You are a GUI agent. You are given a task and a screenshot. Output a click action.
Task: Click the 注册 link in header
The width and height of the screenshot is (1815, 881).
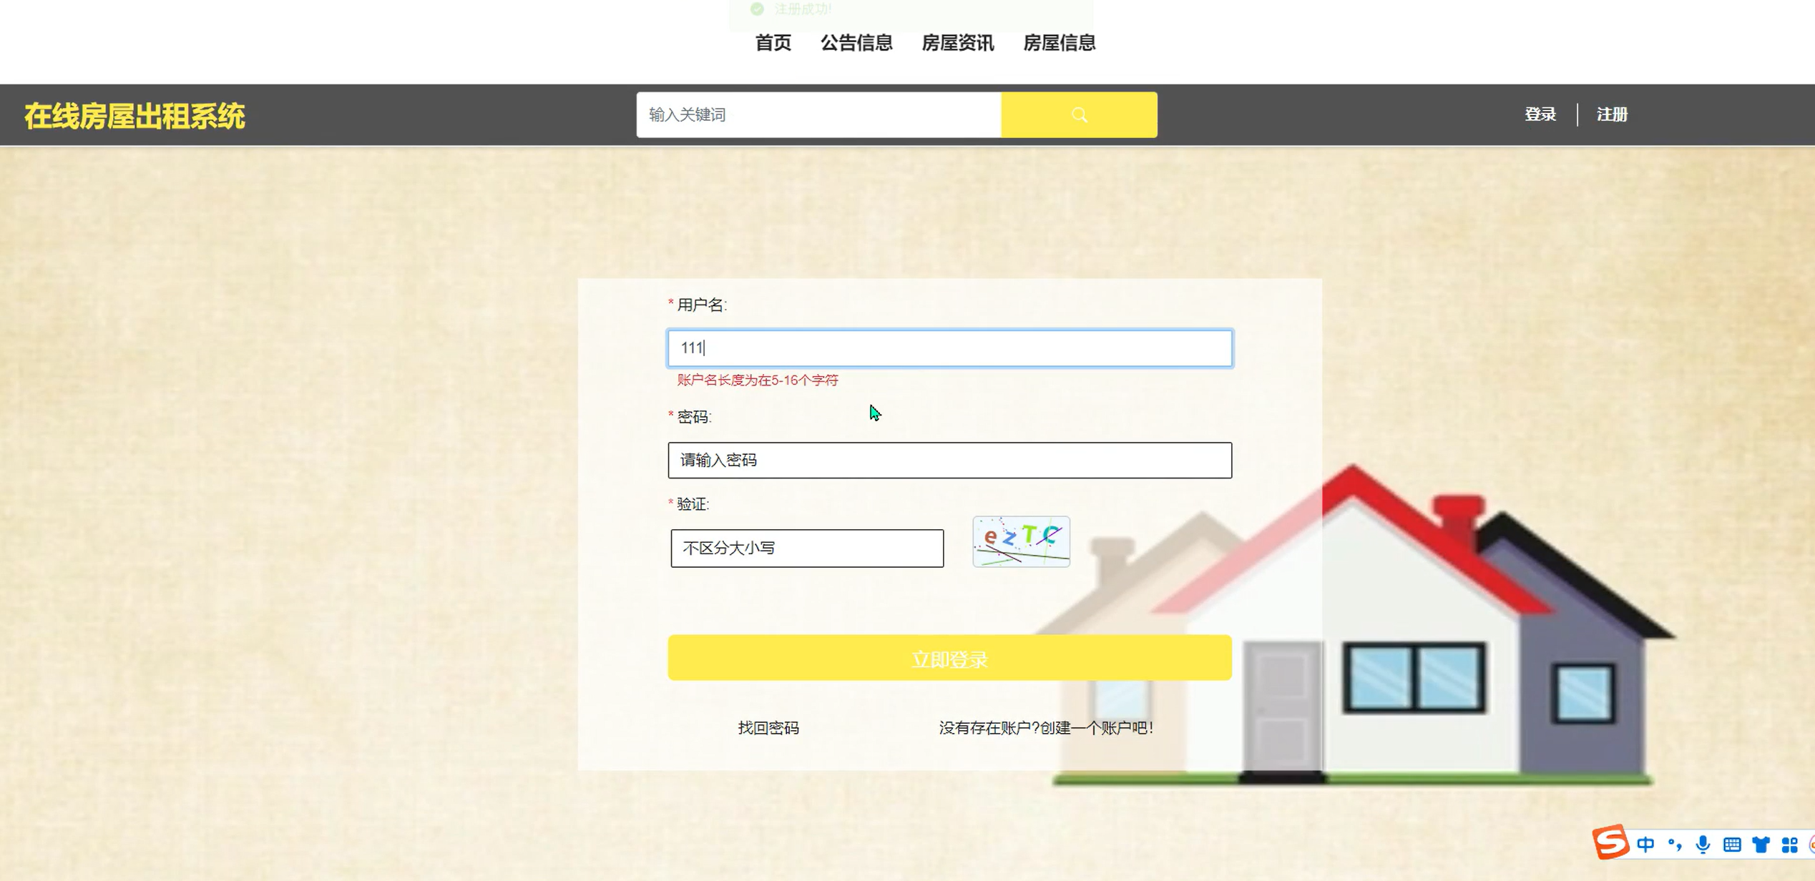pyautogui.click(x=1612, y=114)
